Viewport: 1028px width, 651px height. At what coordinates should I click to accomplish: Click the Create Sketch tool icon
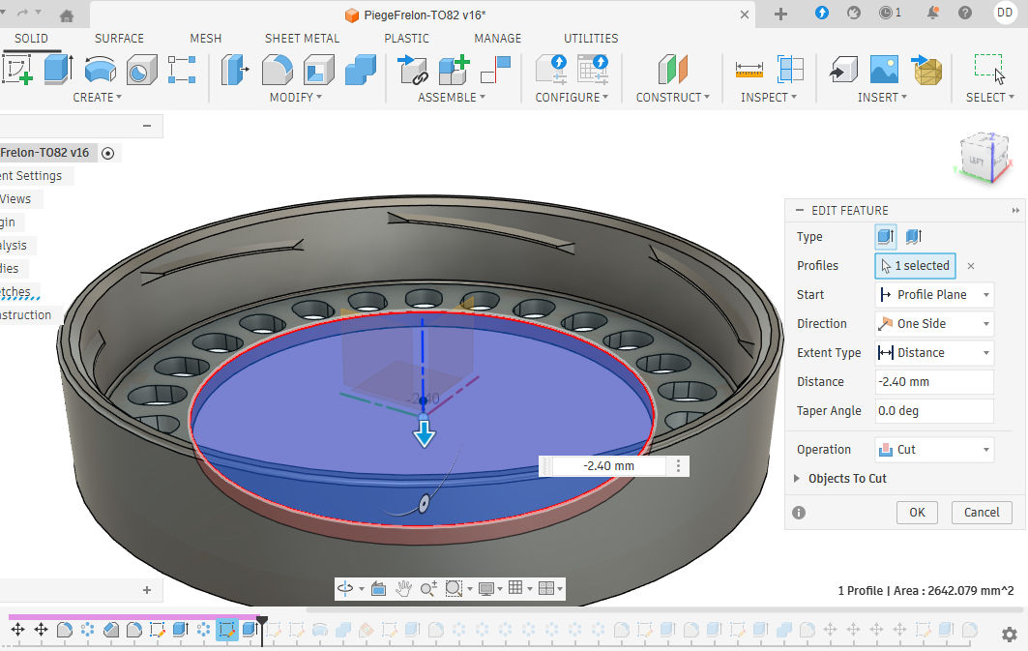pos(17,69)
